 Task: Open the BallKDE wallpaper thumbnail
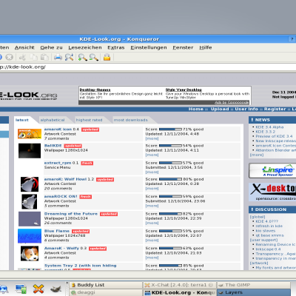coord(30,150)
